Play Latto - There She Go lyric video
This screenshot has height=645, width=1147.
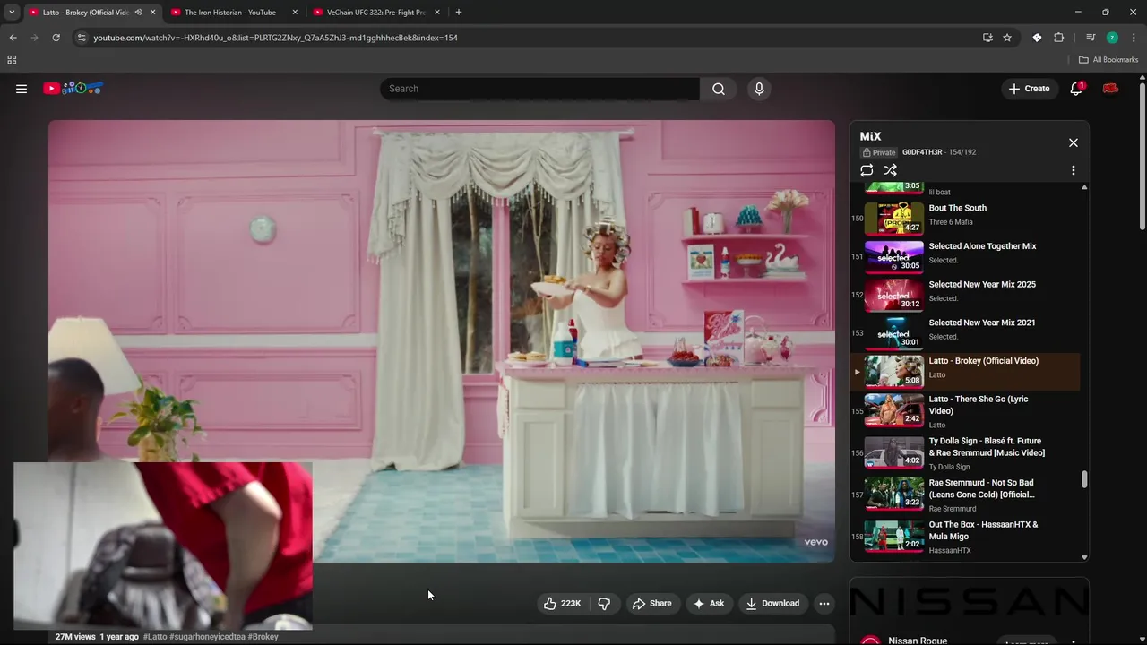tap(966, 411)
